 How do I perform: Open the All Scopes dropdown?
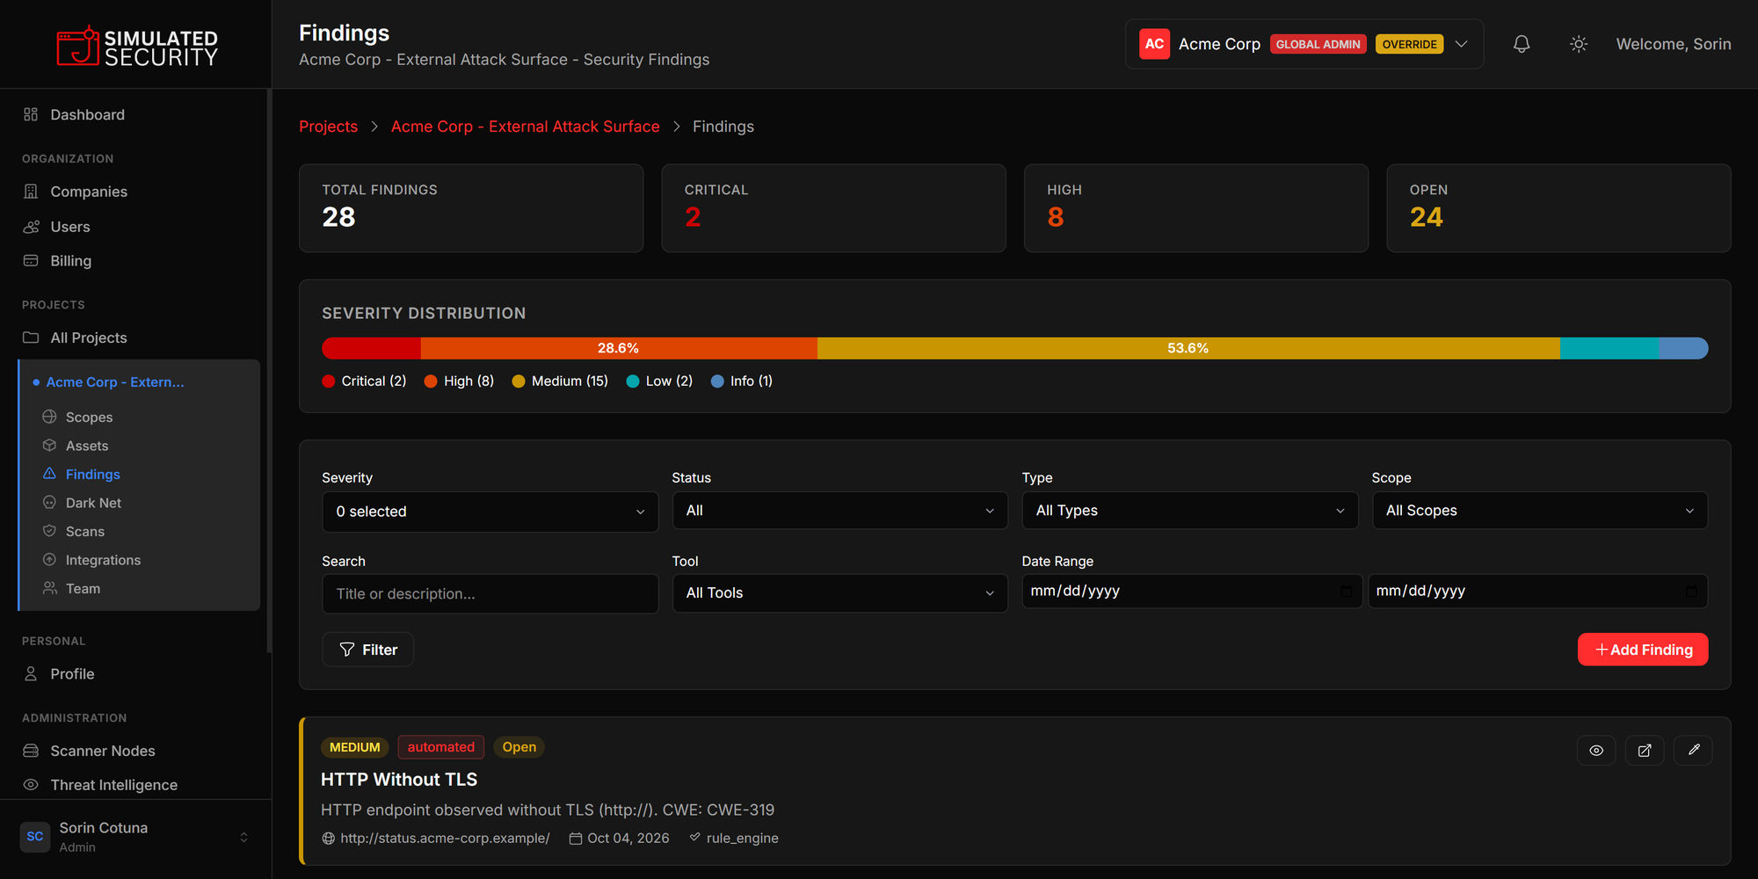(1540, 511)
